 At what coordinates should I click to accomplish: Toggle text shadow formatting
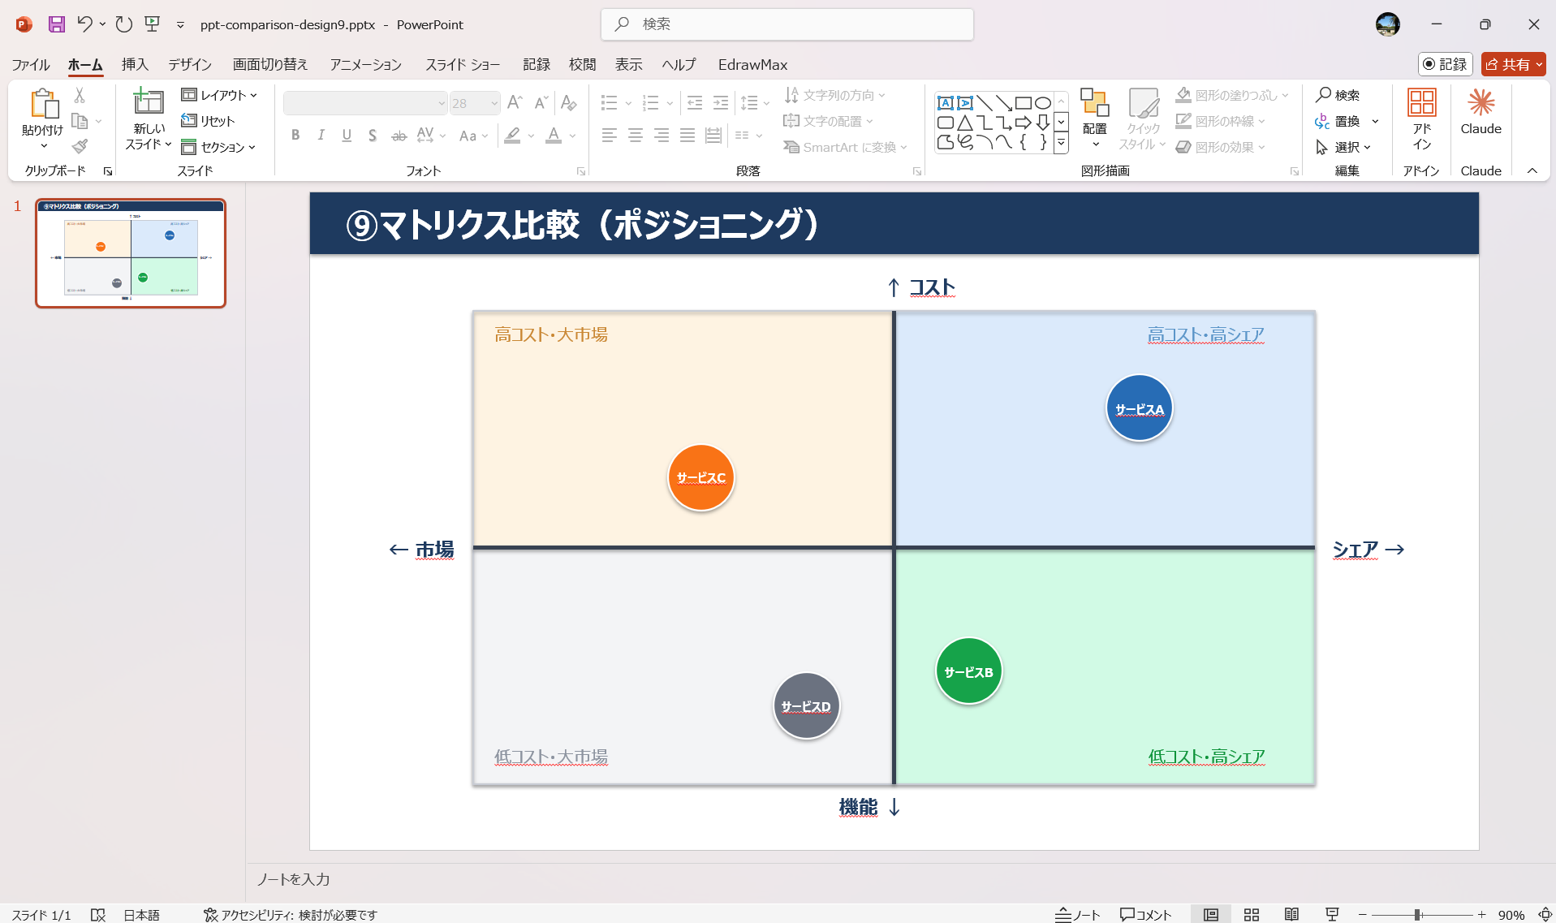[x=373, y=136]
